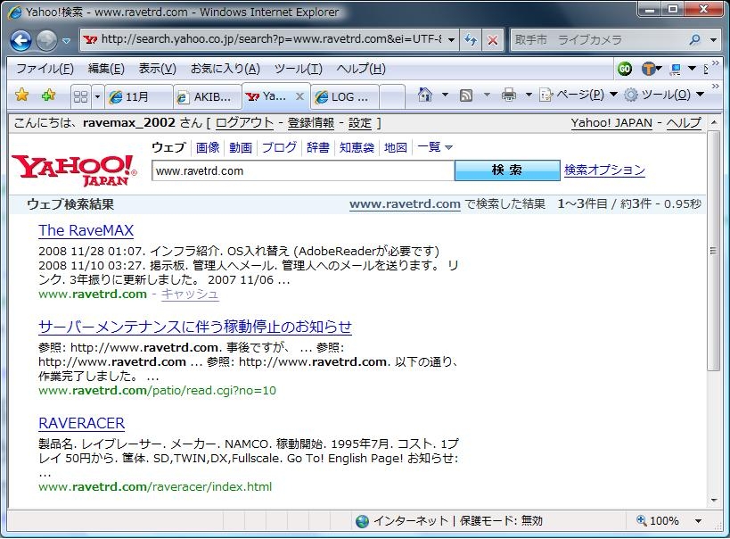The width and height of the screenshot is (730, 539).
Task: Click the green GO toolbar icon
Action: (624, 69)
